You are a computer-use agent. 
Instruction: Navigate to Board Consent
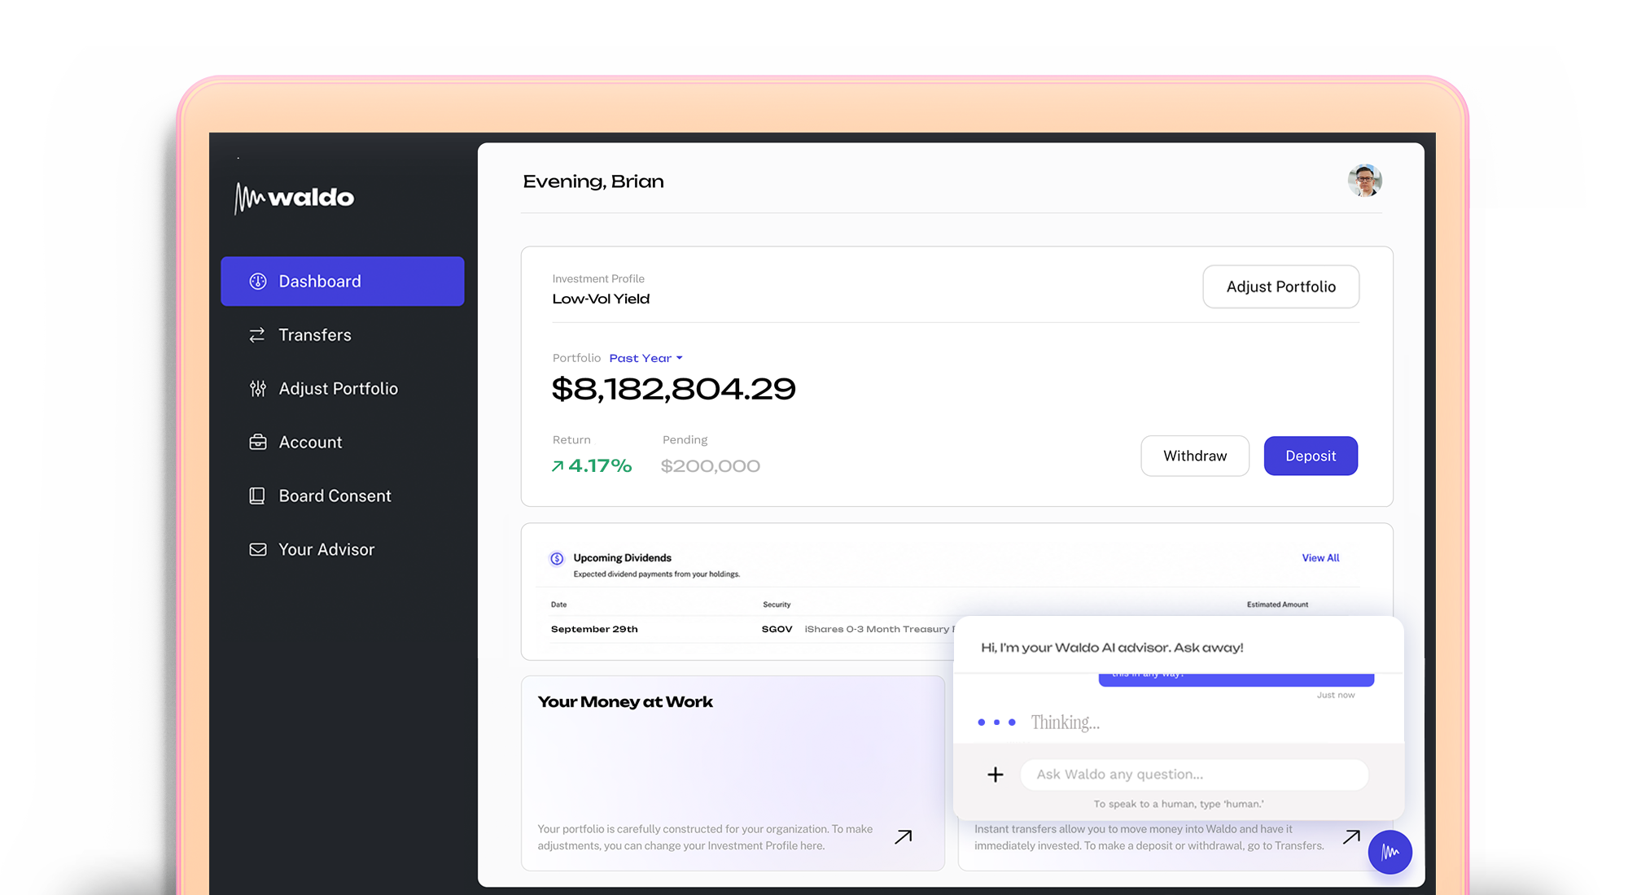click(x=343, y=496)
